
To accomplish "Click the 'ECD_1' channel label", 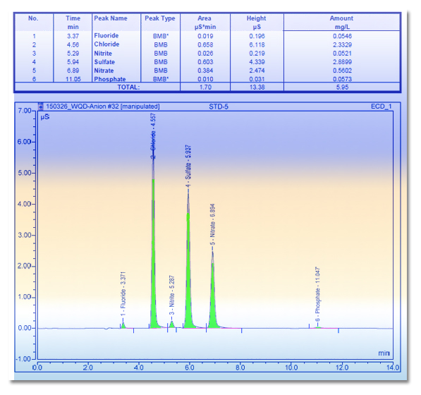I will click(381, 107).
